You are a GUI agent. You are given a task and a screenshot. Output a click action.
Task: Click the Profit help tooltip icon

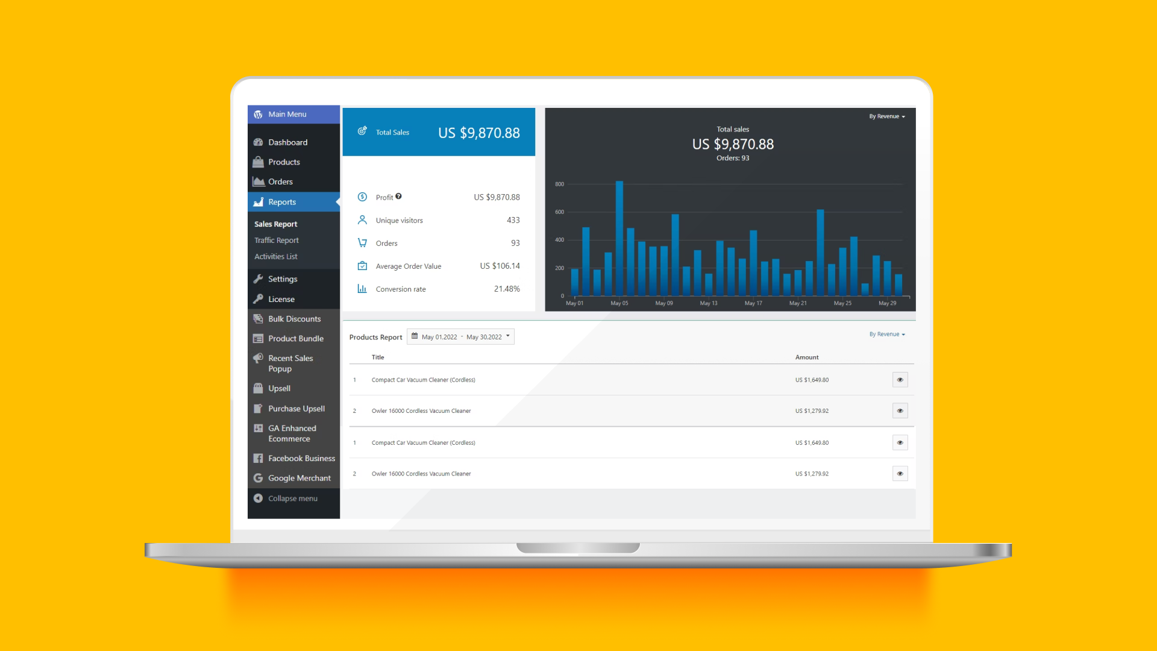click(399, 197)
